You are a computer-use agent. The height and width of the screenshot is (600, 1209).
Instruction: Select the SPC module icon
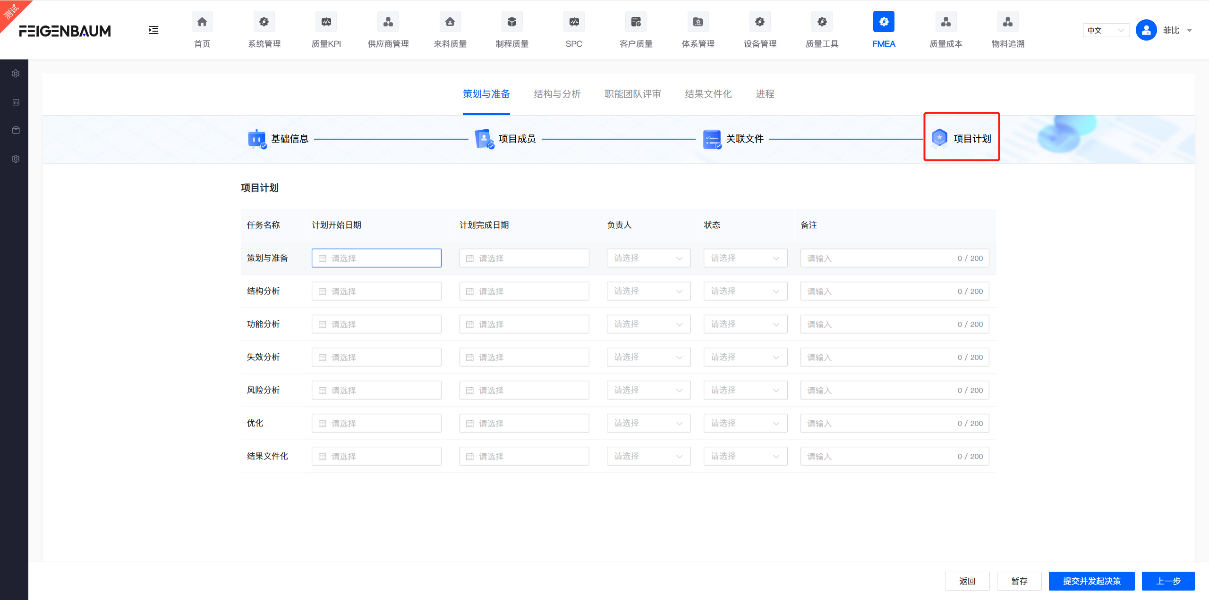[x=574, y=21]
